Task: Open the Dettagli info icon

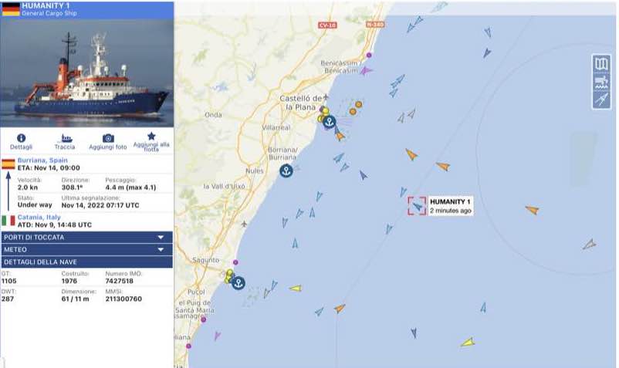Action: 21,138
